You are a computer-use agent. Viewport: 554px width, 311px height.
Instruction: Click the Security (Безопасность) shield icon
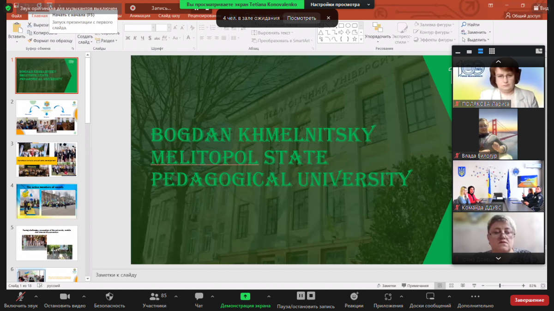109,297
